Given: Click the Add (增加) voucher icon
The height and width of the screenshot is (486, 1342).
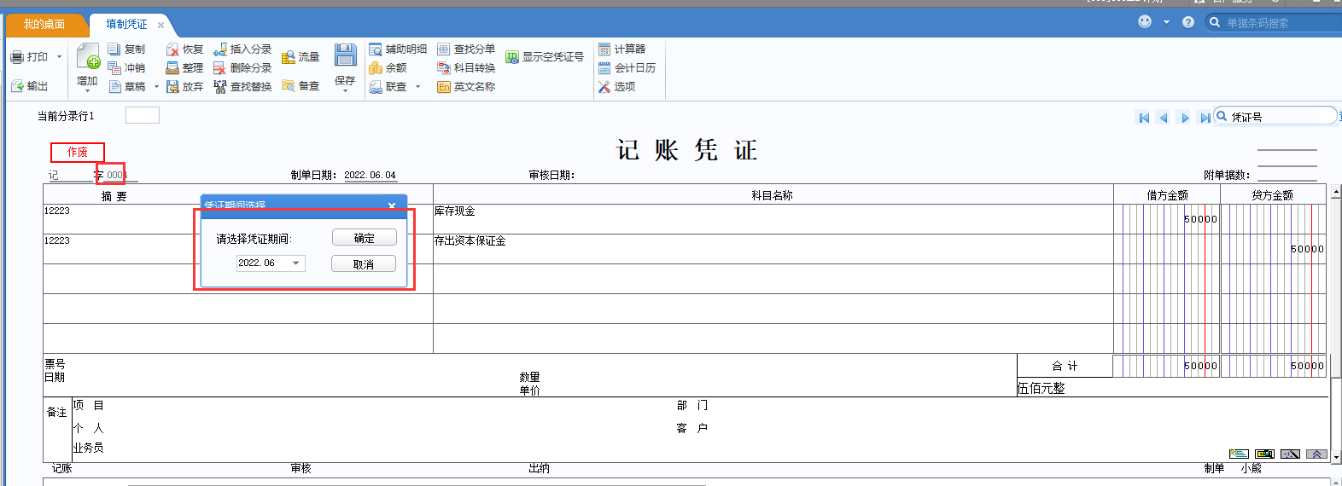Looking at the screenshot, I should (x=88, y=59).
